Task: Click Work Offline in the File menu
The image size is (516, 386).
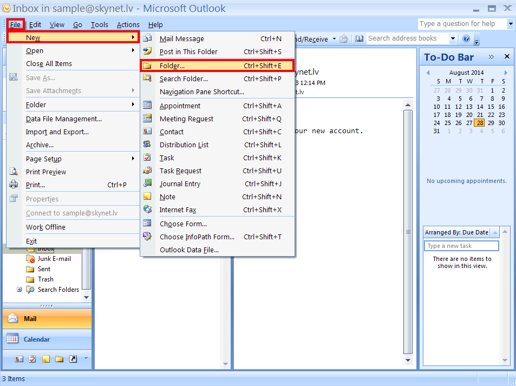Action: [x=45, y=227]
